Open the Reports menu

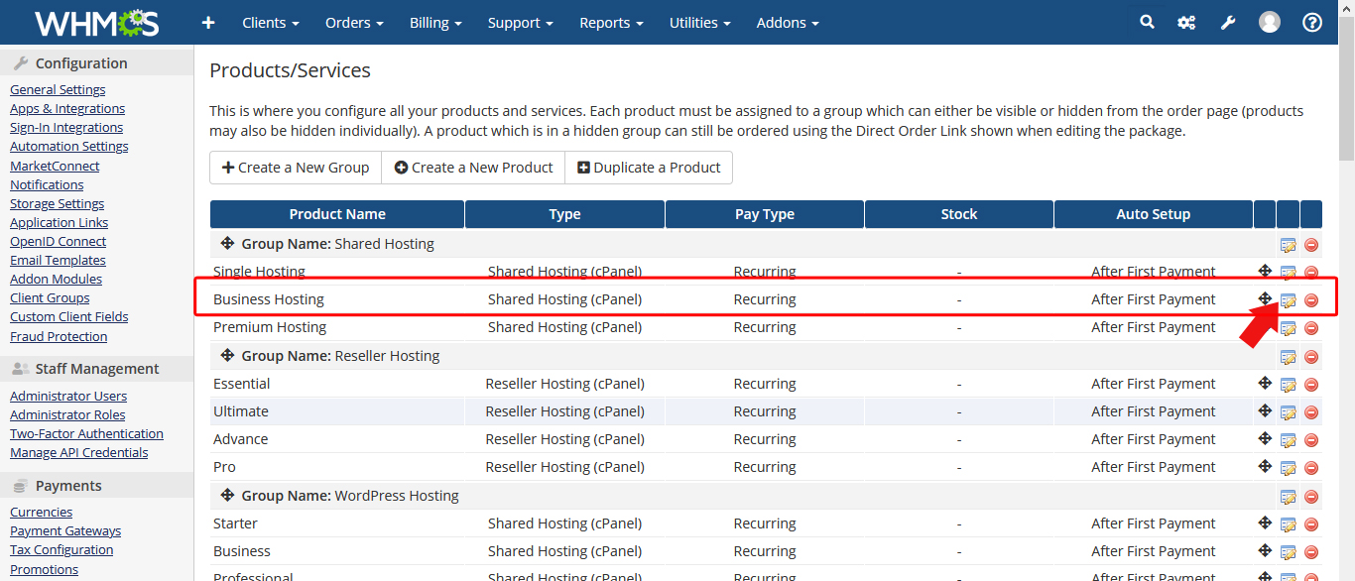coord(611,23)
